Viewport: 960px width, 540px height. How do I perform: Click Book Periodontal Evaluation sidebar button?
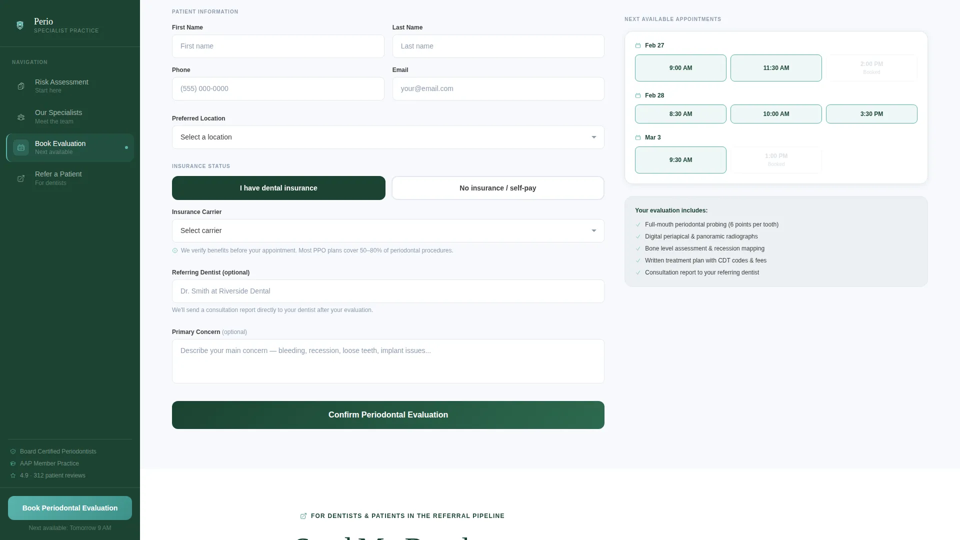70,508
